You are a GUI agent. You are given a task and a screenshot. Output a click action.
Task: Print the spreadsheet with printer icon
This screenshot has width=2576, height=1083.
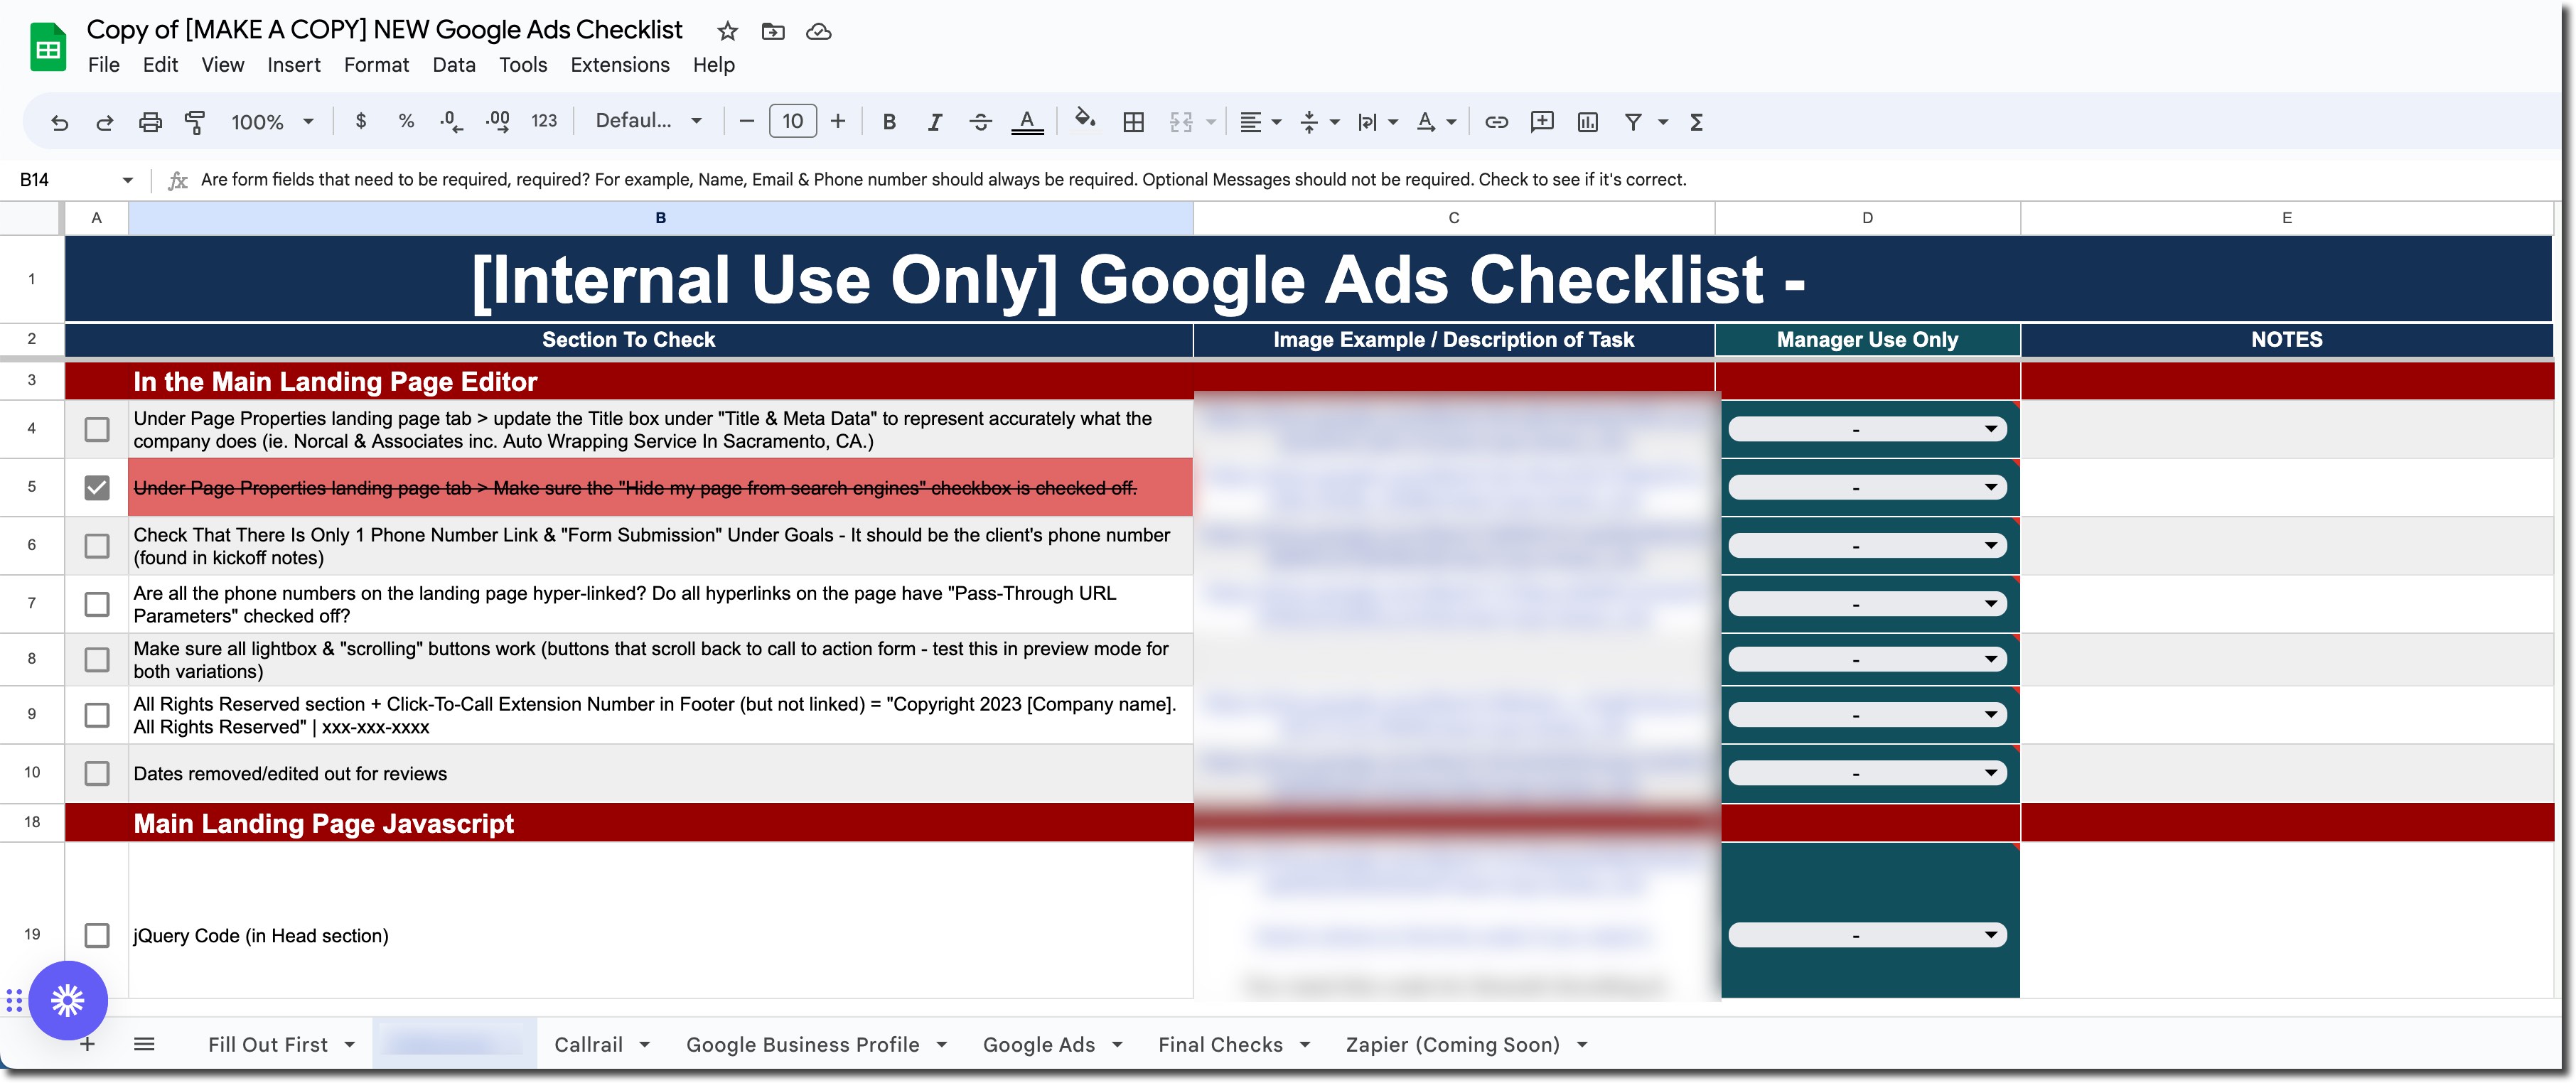150,122
